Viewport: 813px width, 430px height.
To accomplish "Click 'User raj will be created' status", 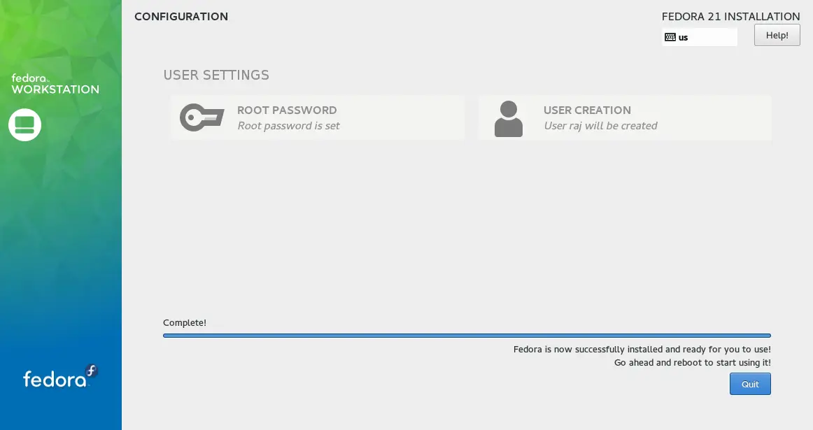I will (600, 126).
